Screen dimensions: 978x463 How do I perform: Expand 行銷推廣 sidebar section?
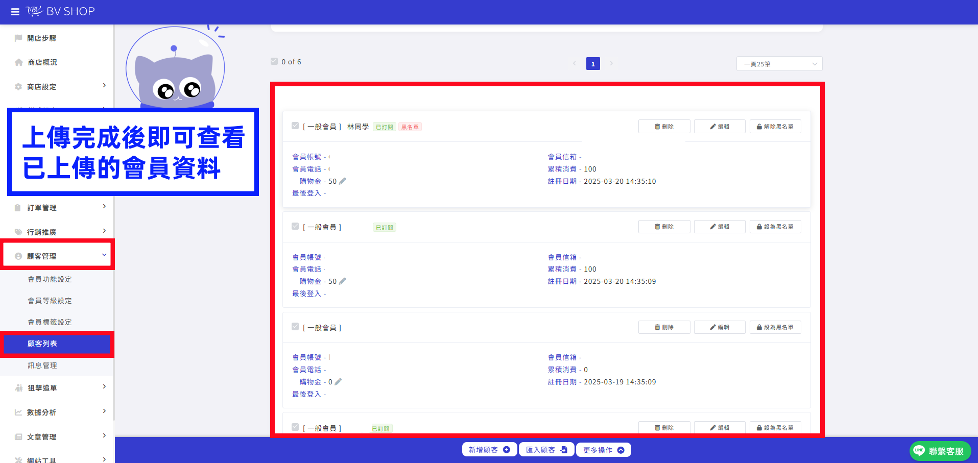point(104,231)
